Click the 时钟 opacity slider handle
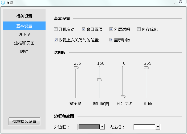187x134 pixels. point(146,68)
